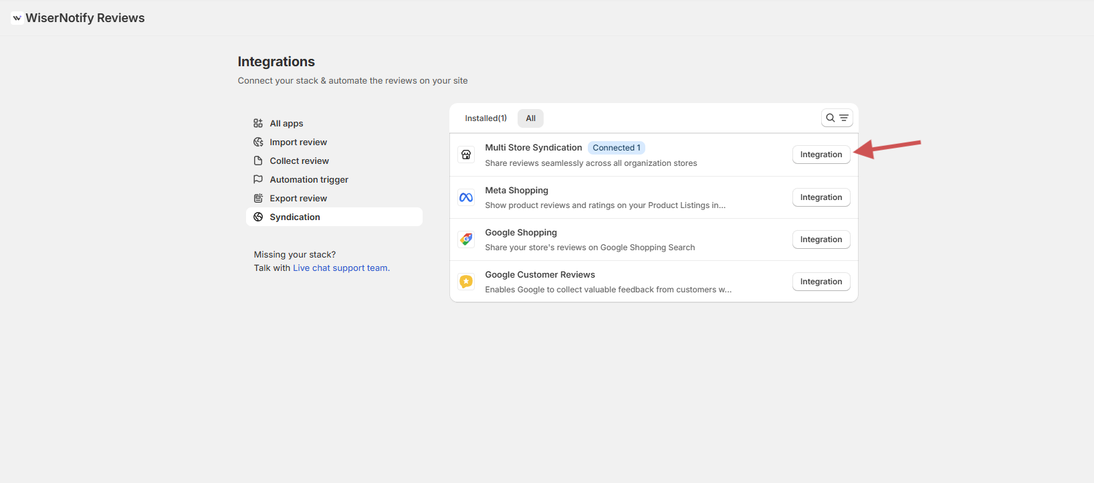The image size is (1094, 483).
Task: Click the Meta Shopping logo icon
Action: point(466,197)
